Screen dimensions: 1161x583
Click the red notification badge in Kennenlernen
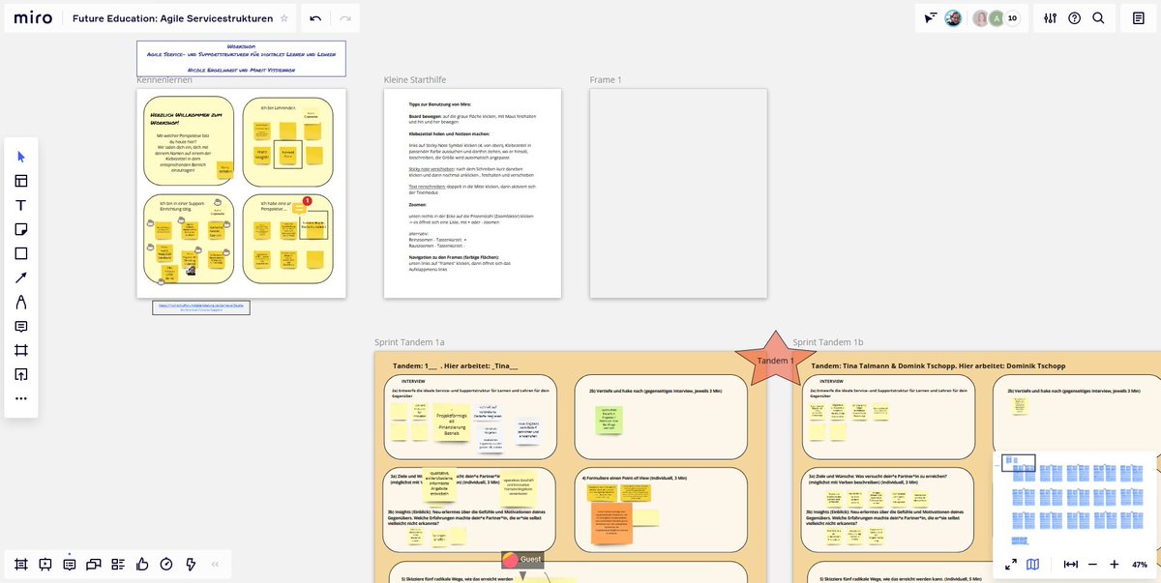pyautogui.click(x=307, y=201)
